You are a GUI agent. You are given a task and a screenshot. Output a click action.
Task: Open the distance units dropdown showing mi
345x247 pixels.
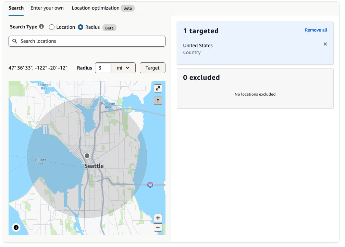click(x=123, y=68)
